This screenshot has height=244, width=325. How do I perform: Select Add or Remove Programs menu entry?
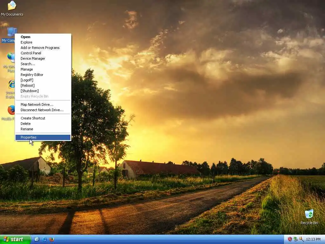pyautogui.click(x=43, y=48)
